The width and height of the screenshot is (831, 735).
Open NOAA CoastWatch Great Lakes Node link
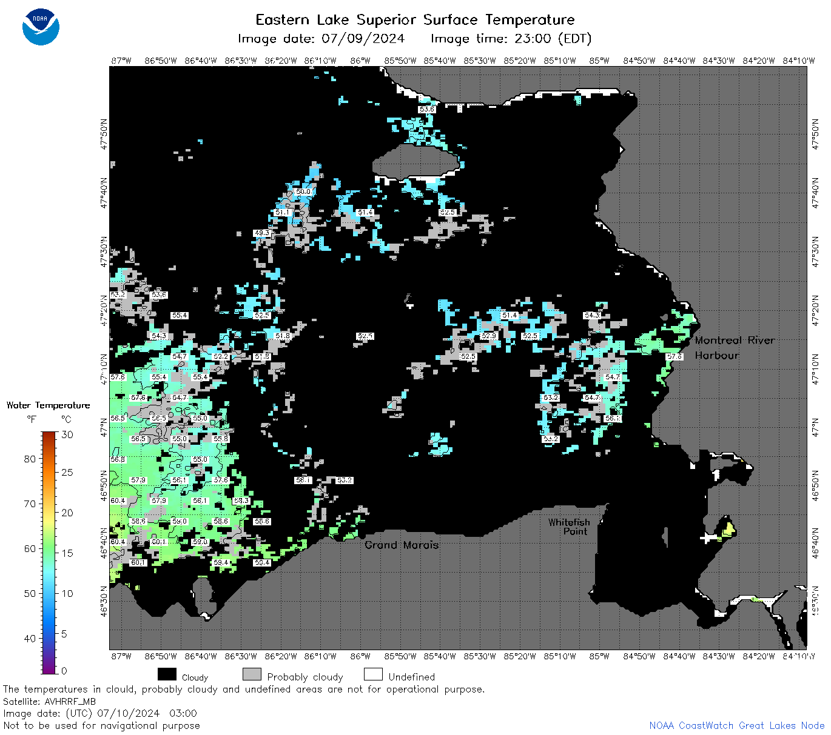[x=736, y=725]
